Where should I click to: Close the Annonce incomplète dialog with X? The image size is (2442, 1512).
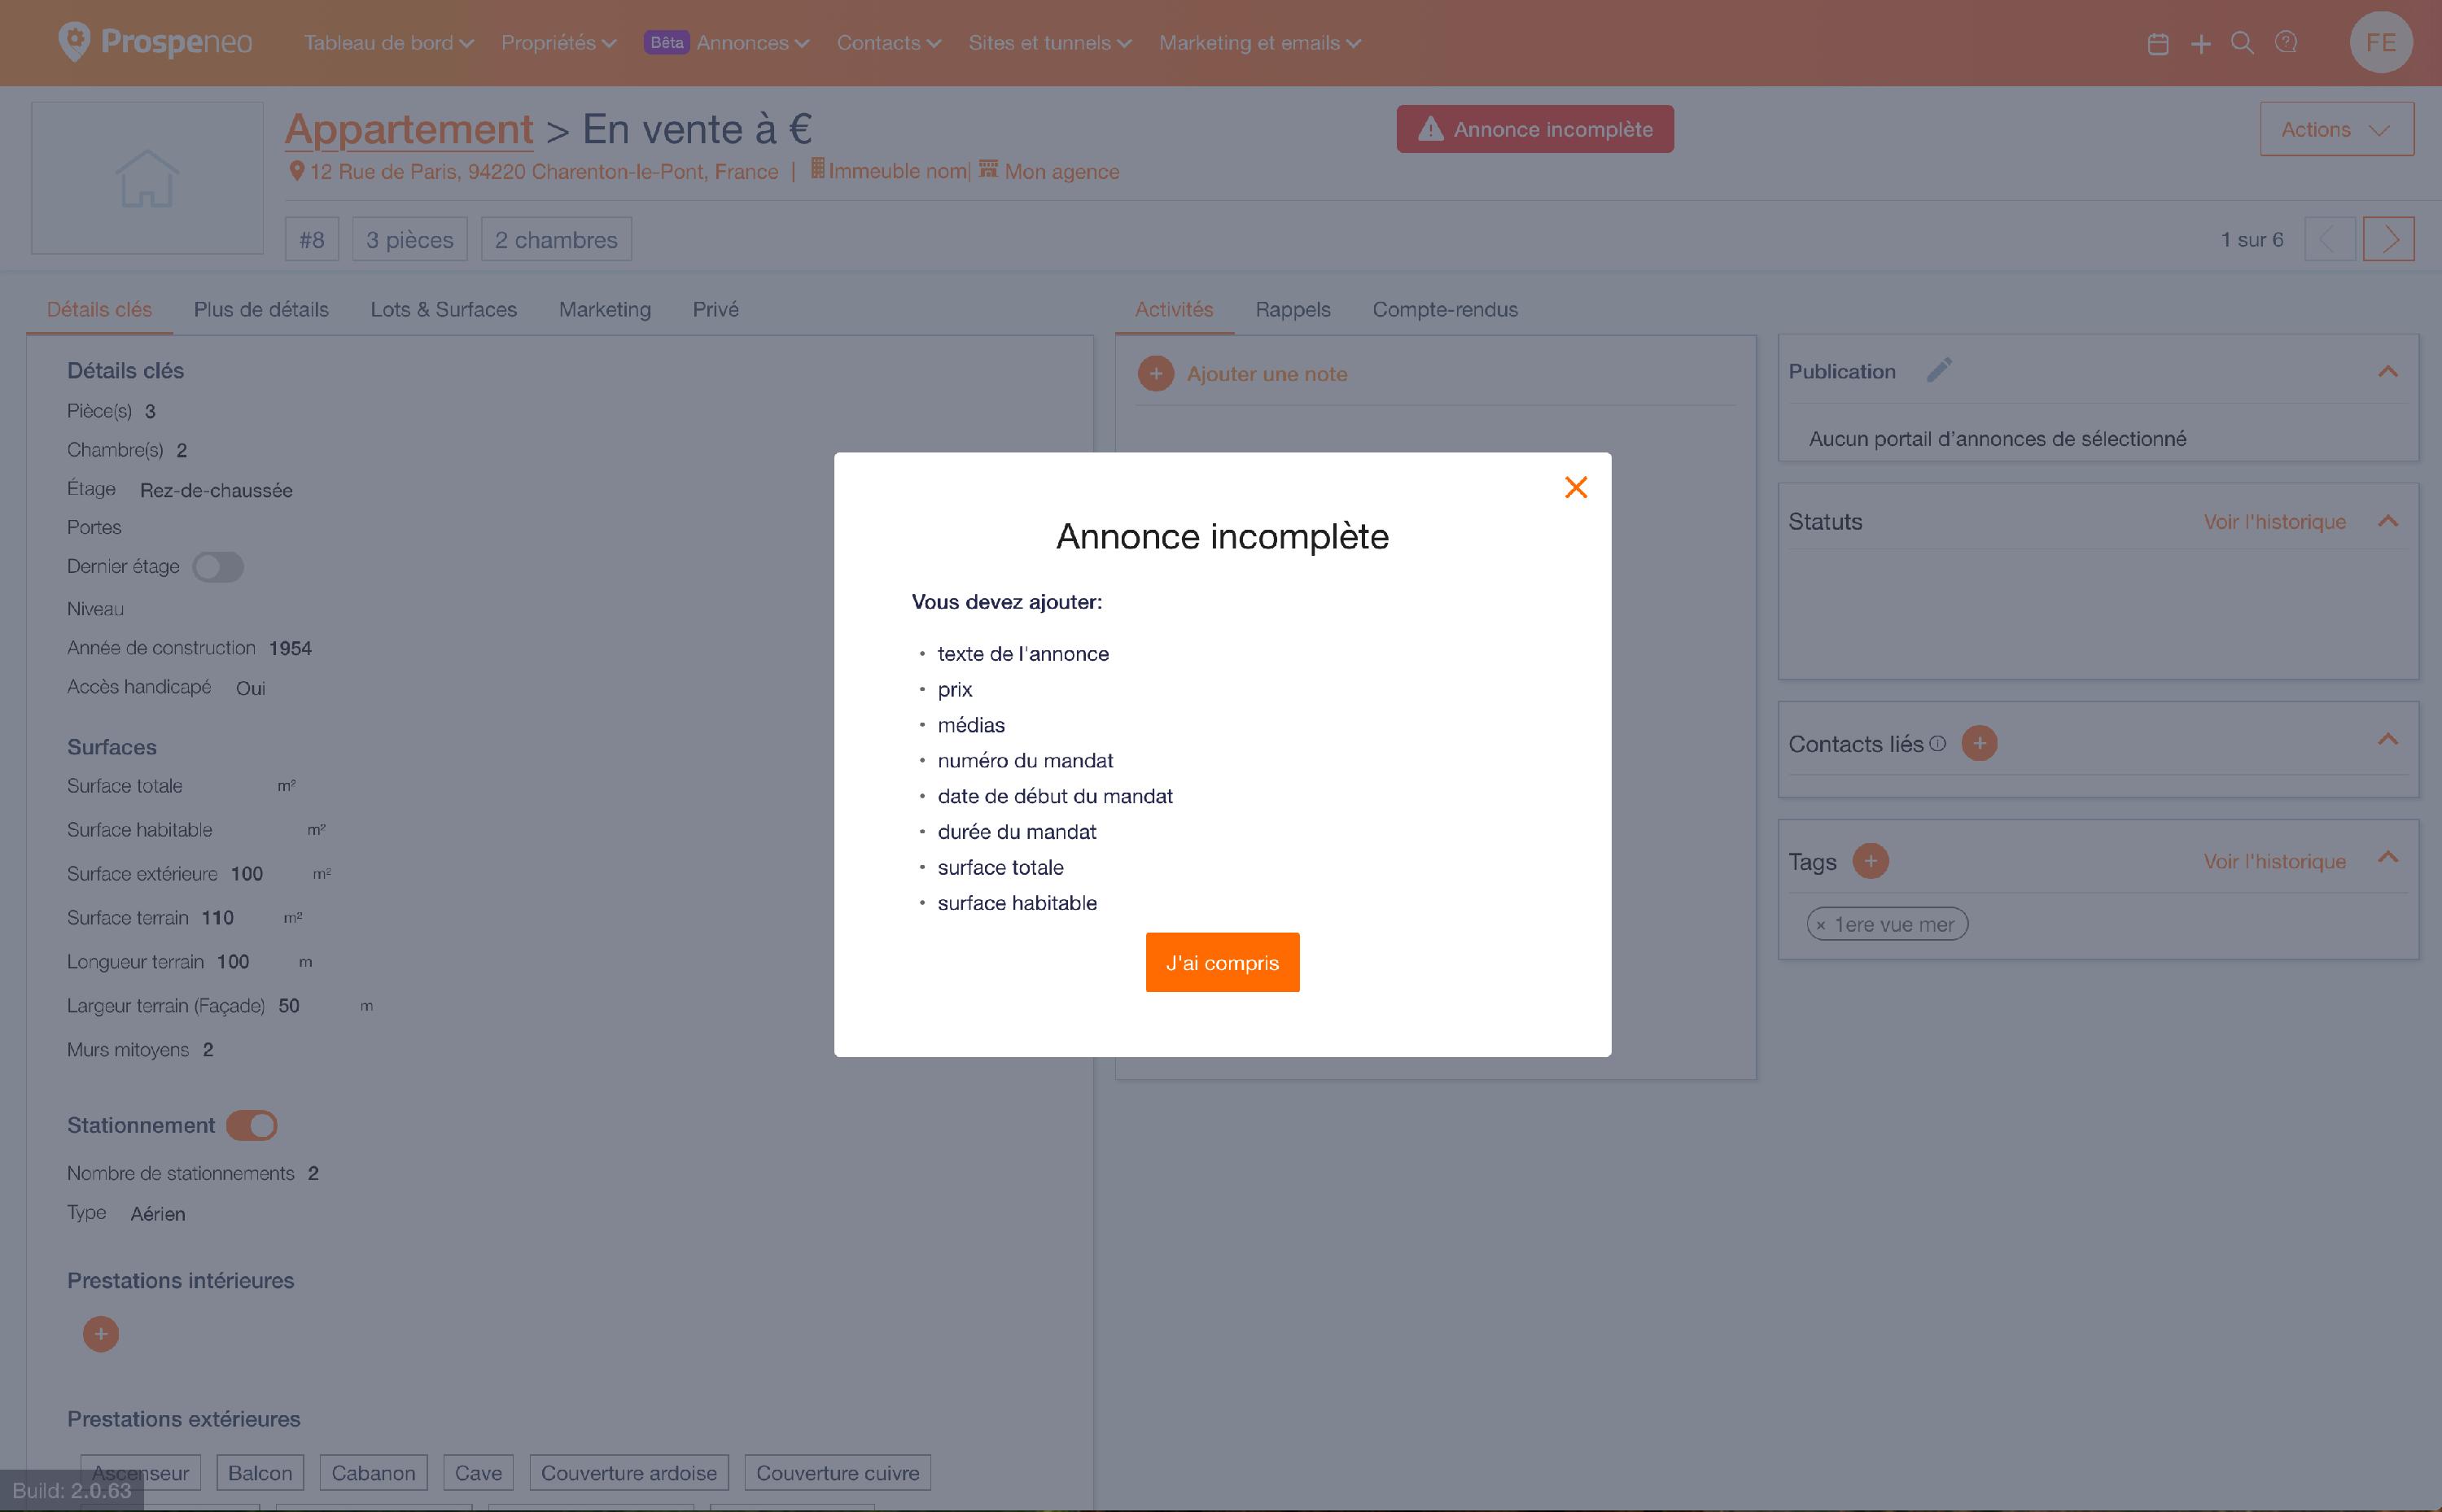pos(1575,487)
